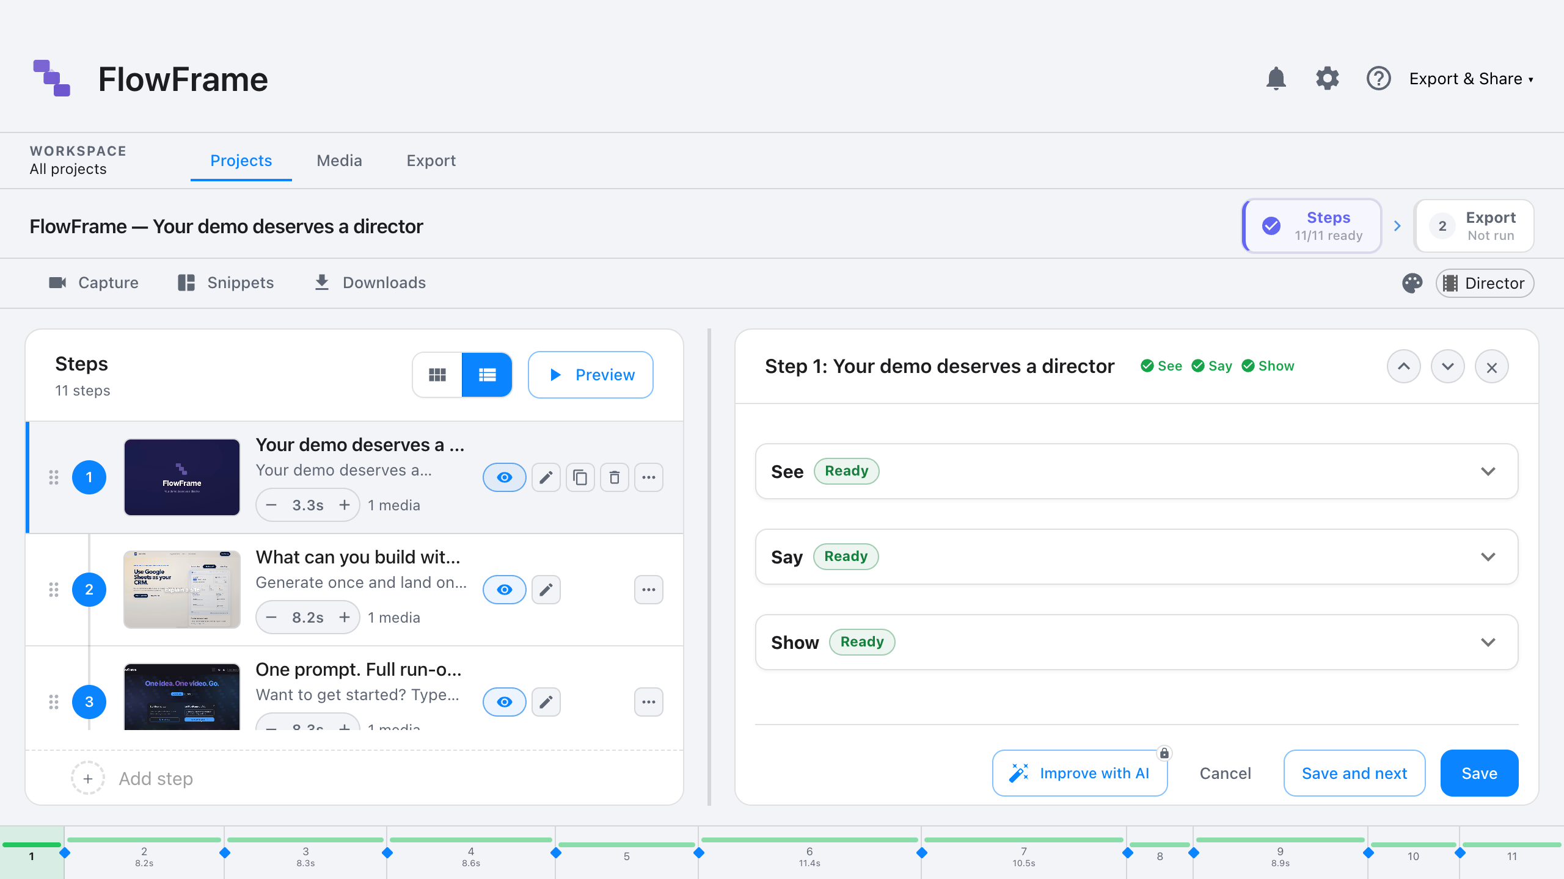Click timeline marker between segments 2 and 3
The width and height of the screenshot is (1564, 879).
click(x=225, y=853)
